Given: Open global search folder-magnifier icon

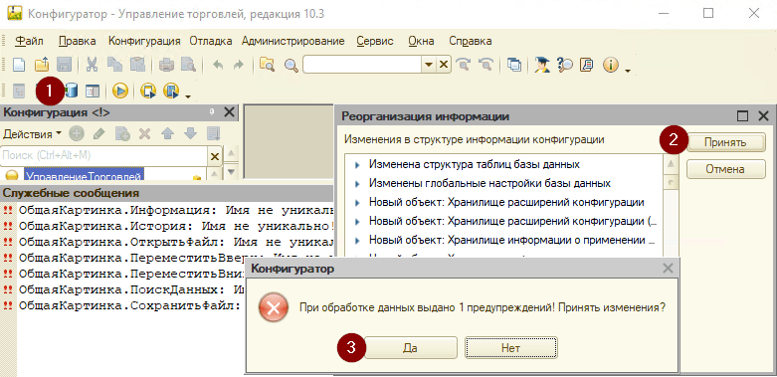Looking at the screenshot, I should tap(267, 65).
